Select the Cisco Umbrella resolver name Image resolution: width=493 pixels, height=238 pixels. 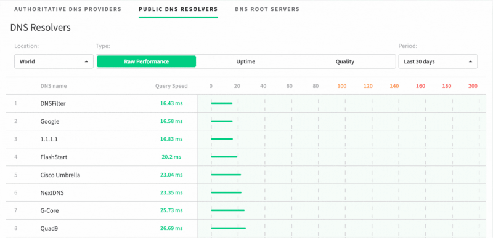click(60, 175)
